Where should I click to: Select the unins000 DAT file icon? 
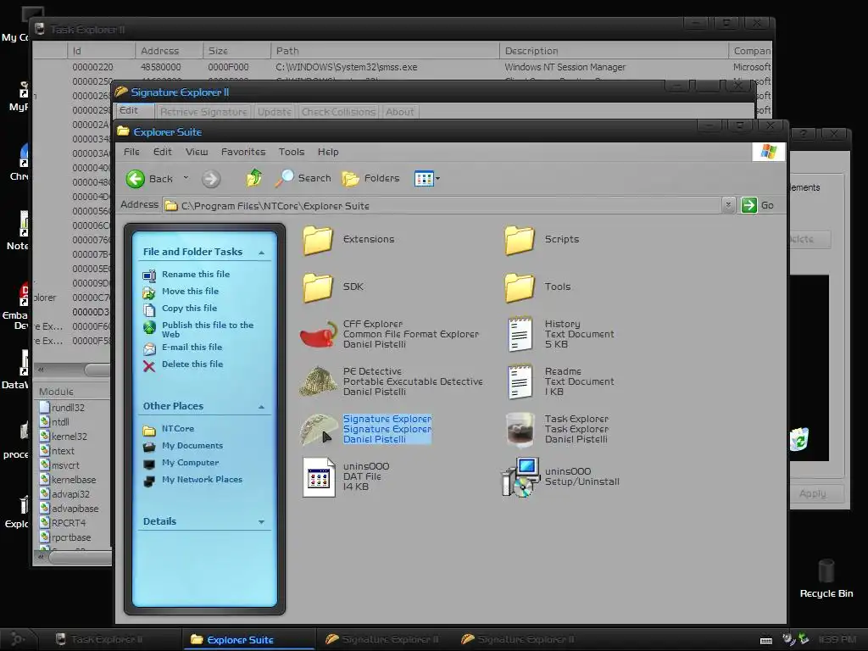coord(319,477)
